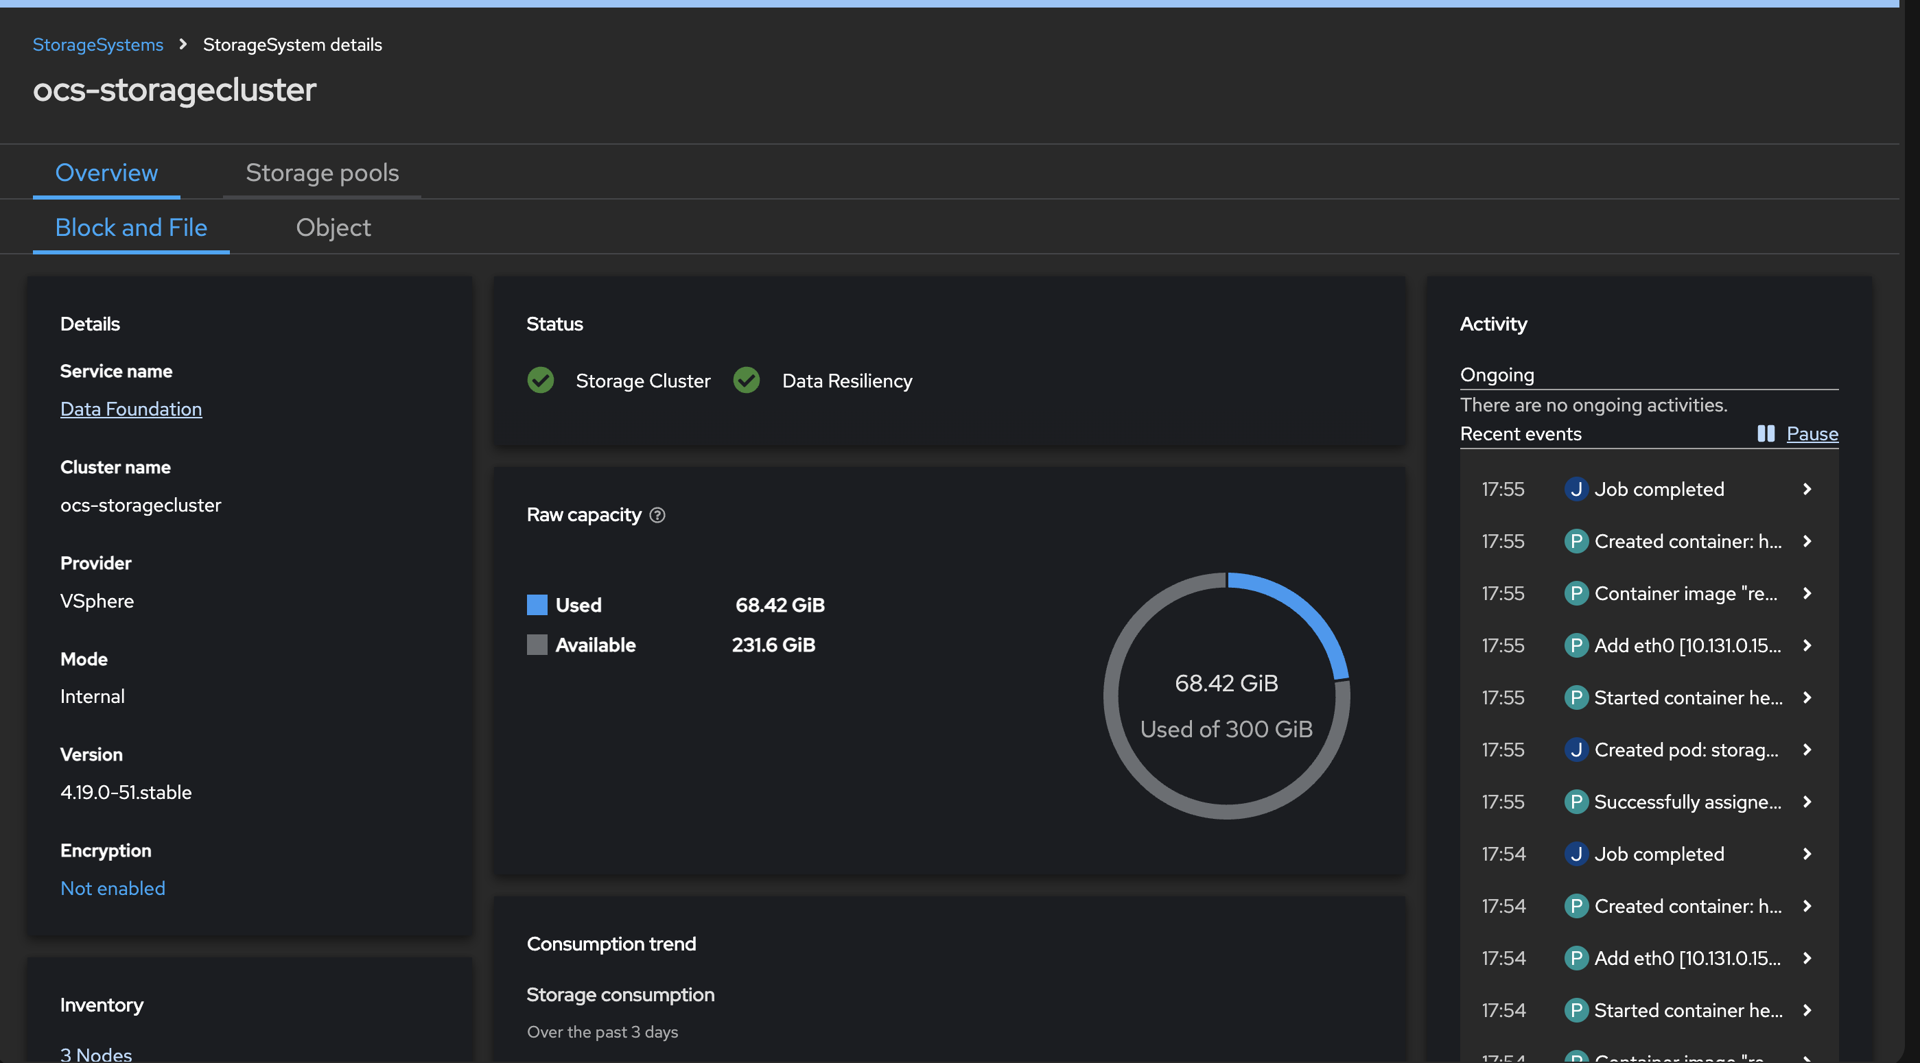
Task: Expand the first Add eth0 event chevron
Action: pyautogui.click(x=1807, y=646)
